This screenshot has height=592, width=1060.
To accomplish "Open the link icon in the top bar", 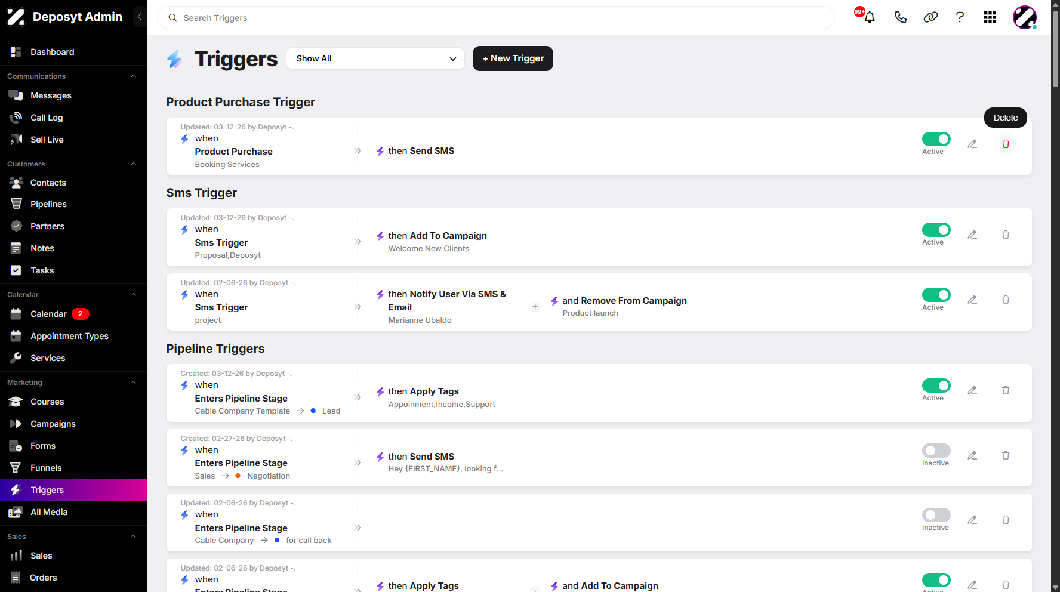I will 930,17.
